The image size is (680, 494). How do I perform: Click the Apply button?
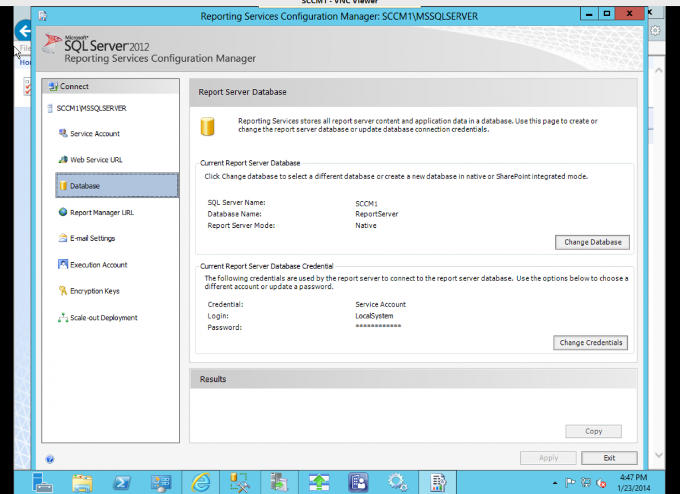[549, 458]
